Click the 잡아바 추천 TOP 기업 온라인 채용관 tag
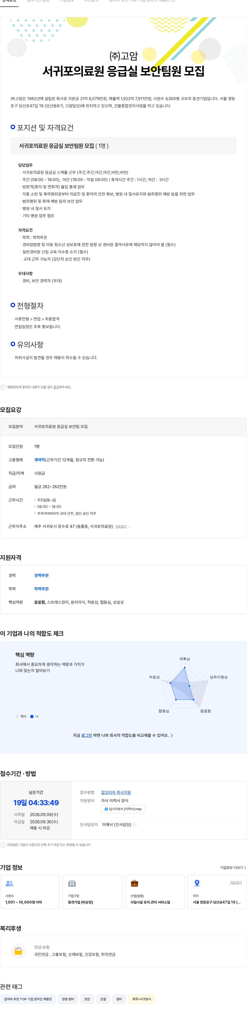 coord(28,999)
